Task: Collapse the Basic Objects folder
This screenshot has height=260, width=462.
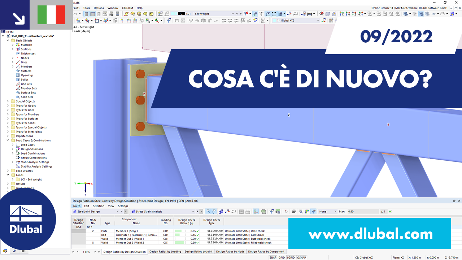Action: (8, 40)
